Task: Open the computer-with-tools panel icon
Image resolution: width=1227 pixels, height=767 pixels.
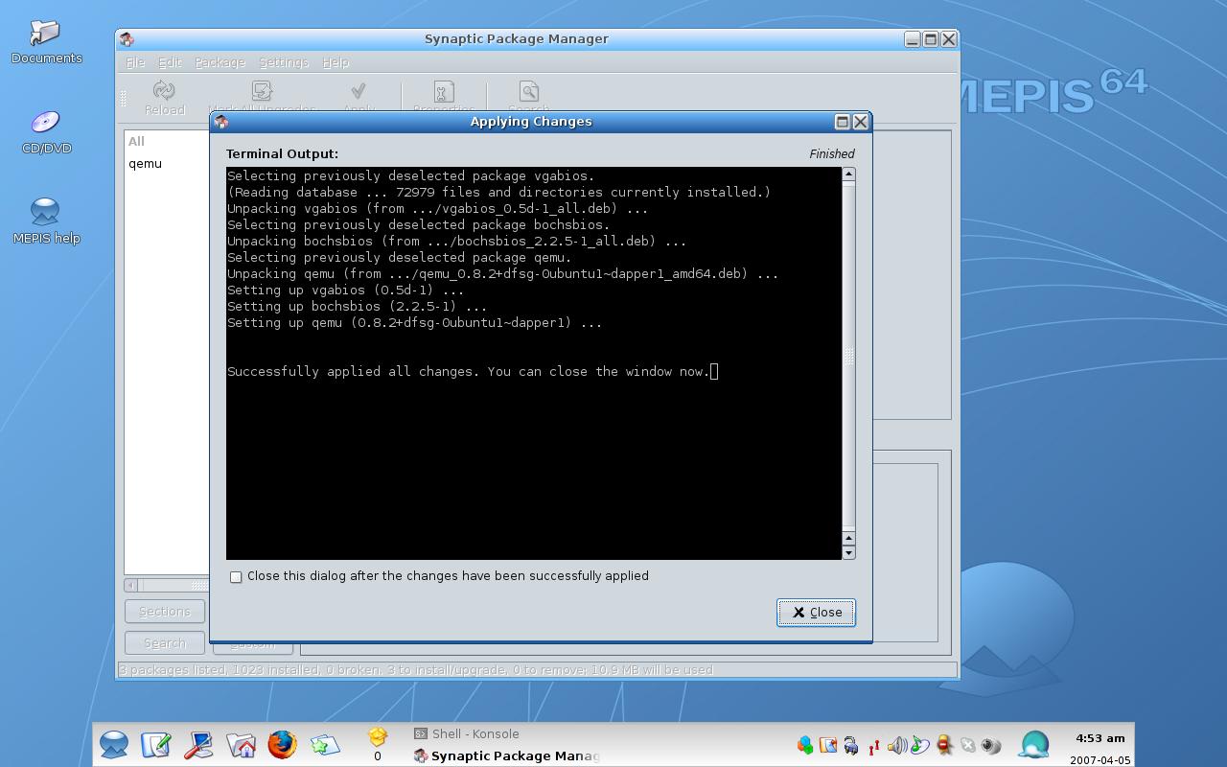Action: pos(198,744)
